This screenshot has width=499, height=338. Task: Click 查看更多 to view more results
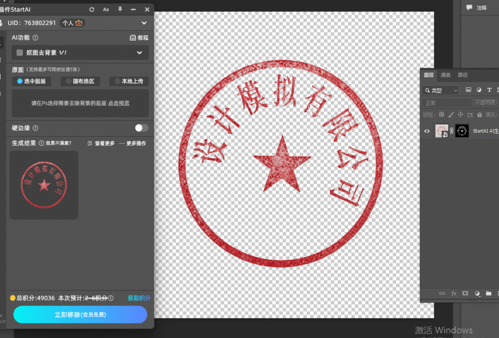[101, 143]
